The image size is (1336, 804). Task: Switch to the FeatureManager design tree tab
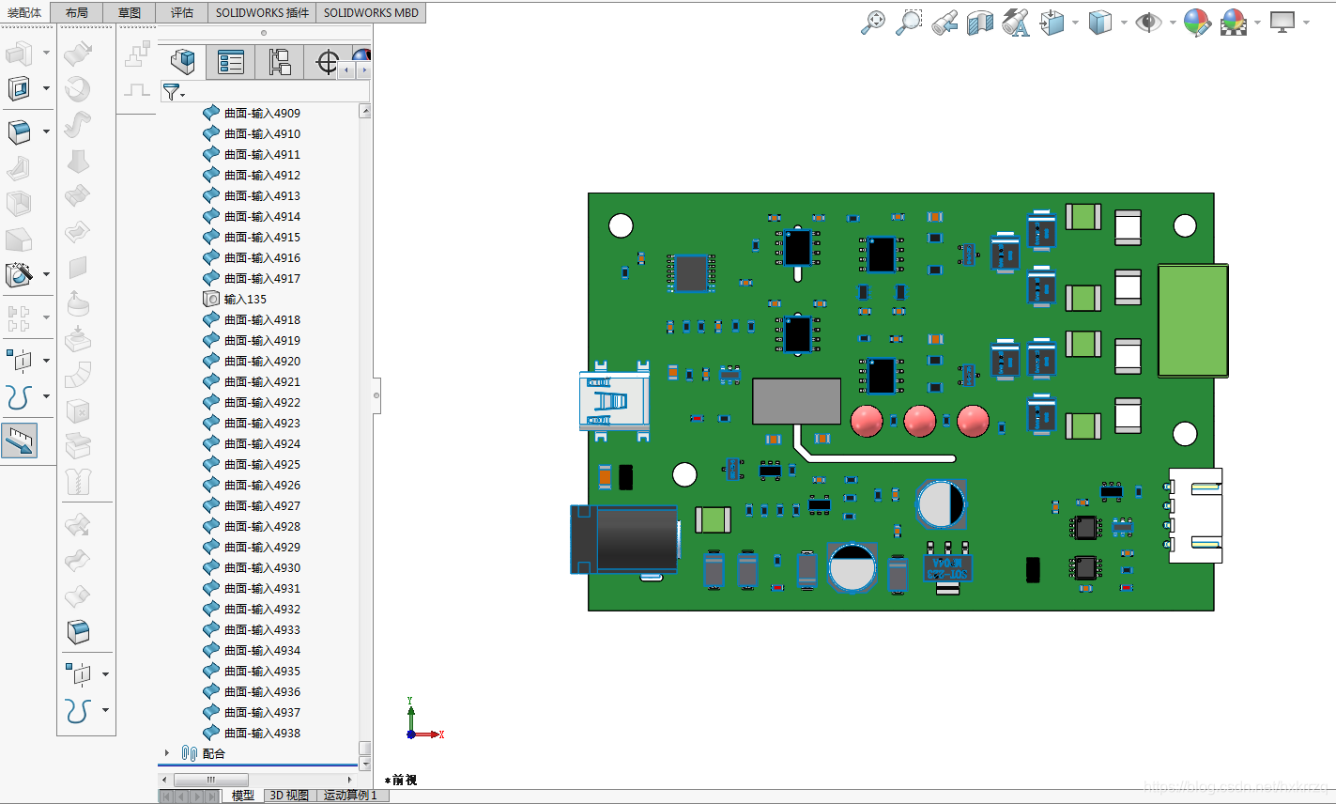pyautogui.click(x=183, y=63)
